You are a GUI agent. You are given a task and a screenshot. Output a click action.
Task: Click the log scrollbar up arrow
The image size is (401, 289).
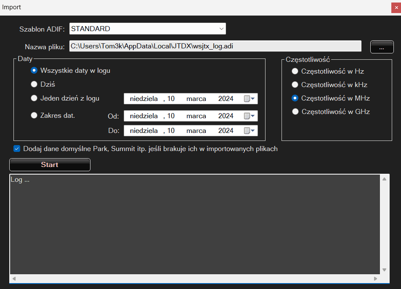coord(384,179)
